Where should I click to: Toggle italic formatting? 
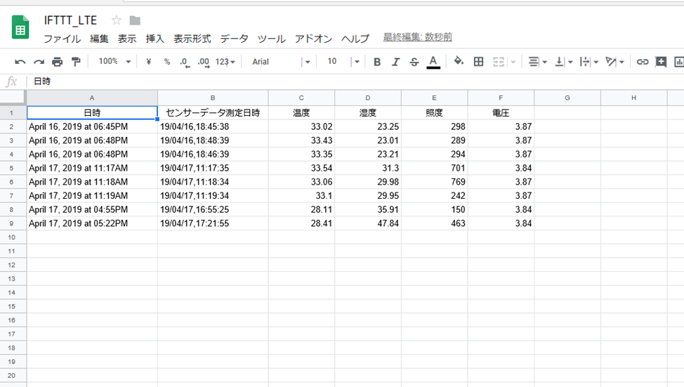click(395, 62)
